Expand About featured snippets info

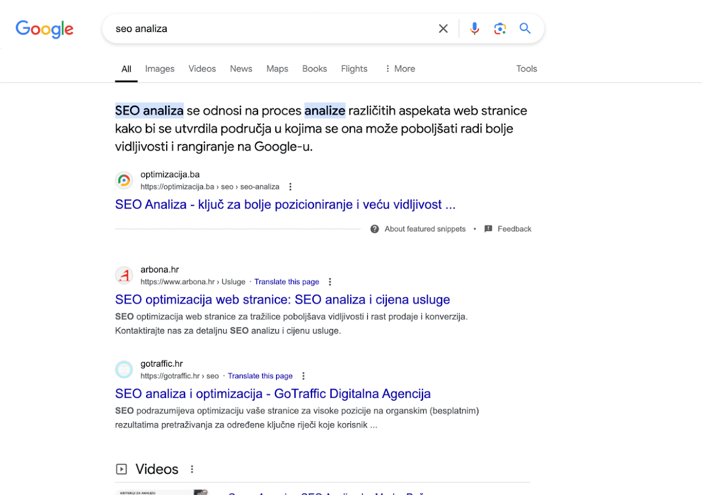425,228
